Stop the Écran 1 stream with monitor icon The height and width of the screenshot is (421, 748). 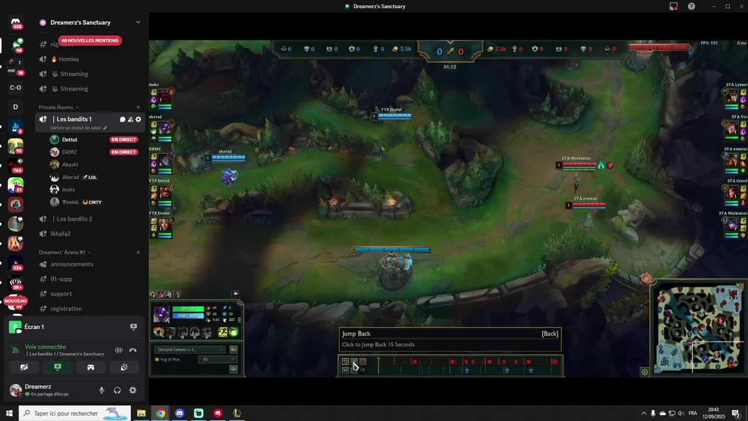coord(133,327)
